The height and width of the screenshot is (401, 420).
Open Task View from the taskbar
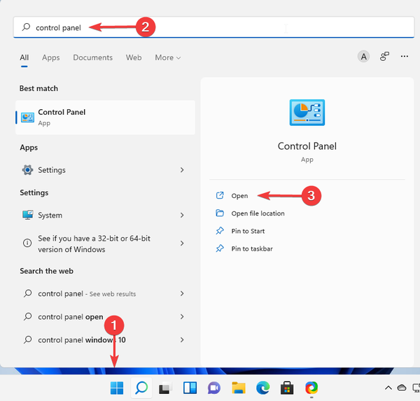164,388
